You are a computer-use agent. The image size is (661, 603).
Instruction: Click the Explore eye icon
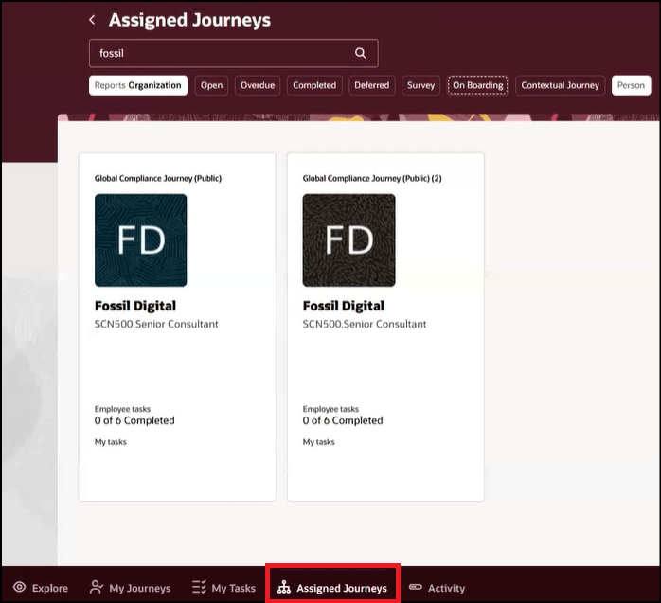click(19, 587)
